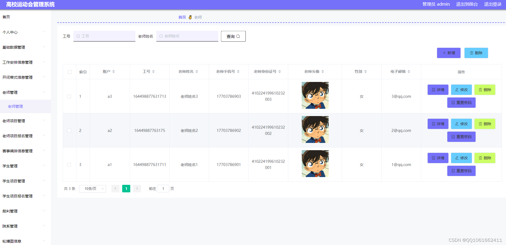
Task: Click the 新增 add button
Action: 449,53
